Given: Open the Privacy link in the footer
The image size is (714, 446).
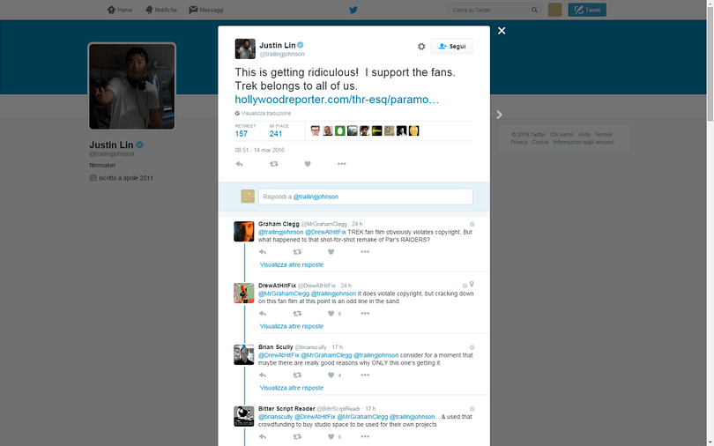Looking at the screenshot, I should (518, 143).
